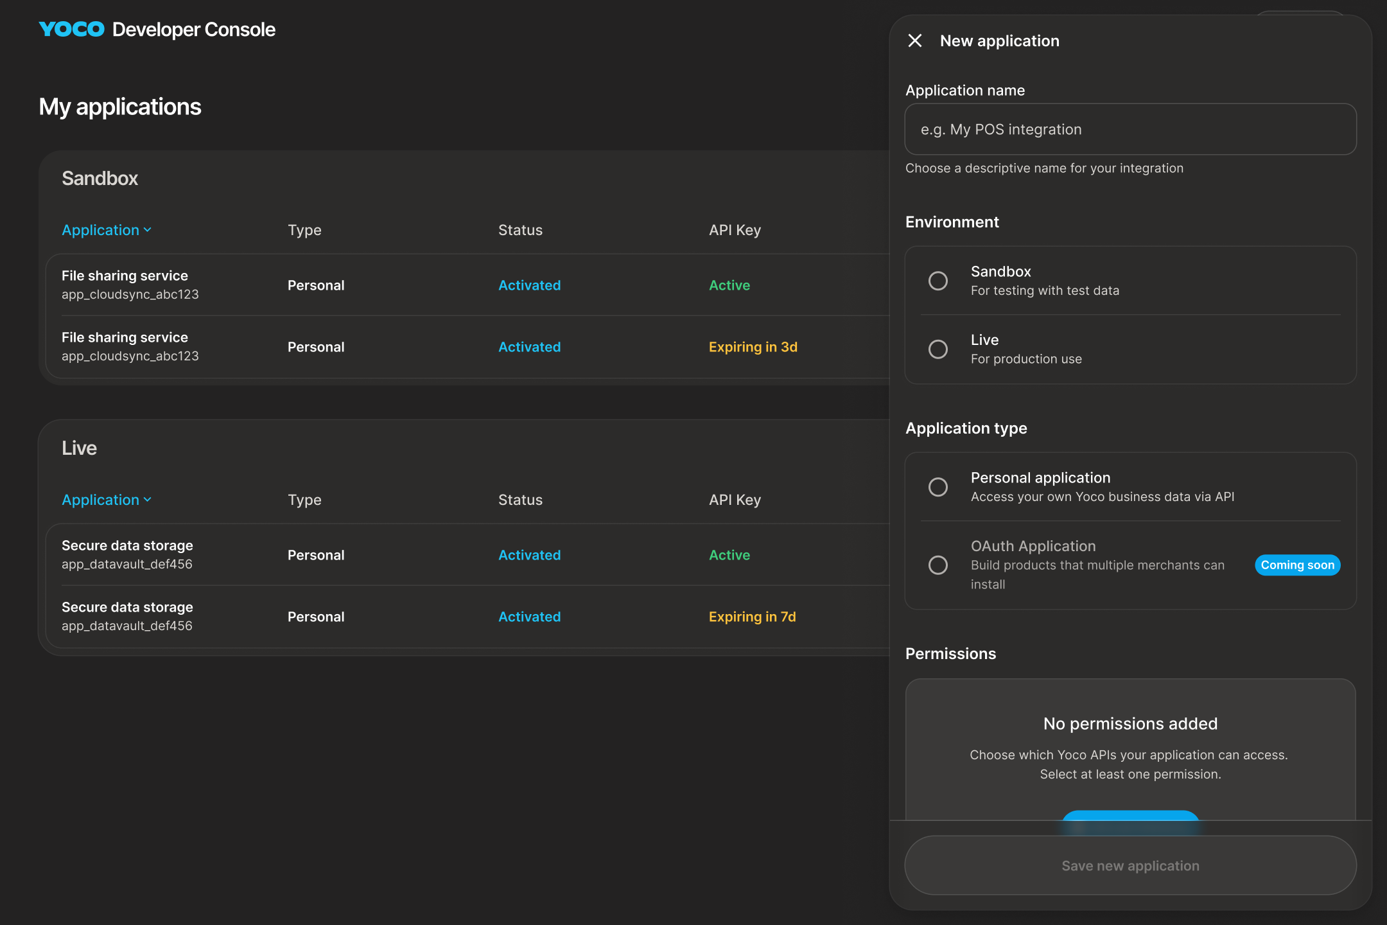
Task: Select the Sandbox environment radio button
Action: click(938, 281)
